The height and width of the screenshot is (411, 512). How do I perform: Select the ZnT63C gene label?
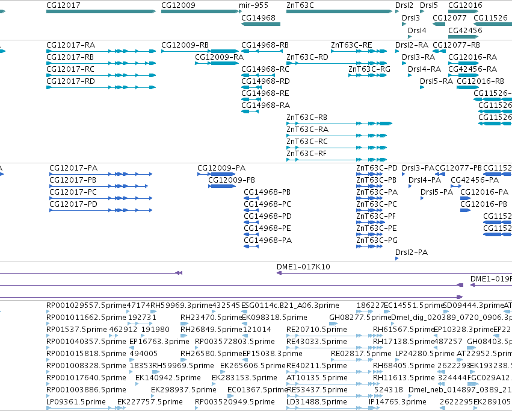pyautogui.click(x=300, y=5)
